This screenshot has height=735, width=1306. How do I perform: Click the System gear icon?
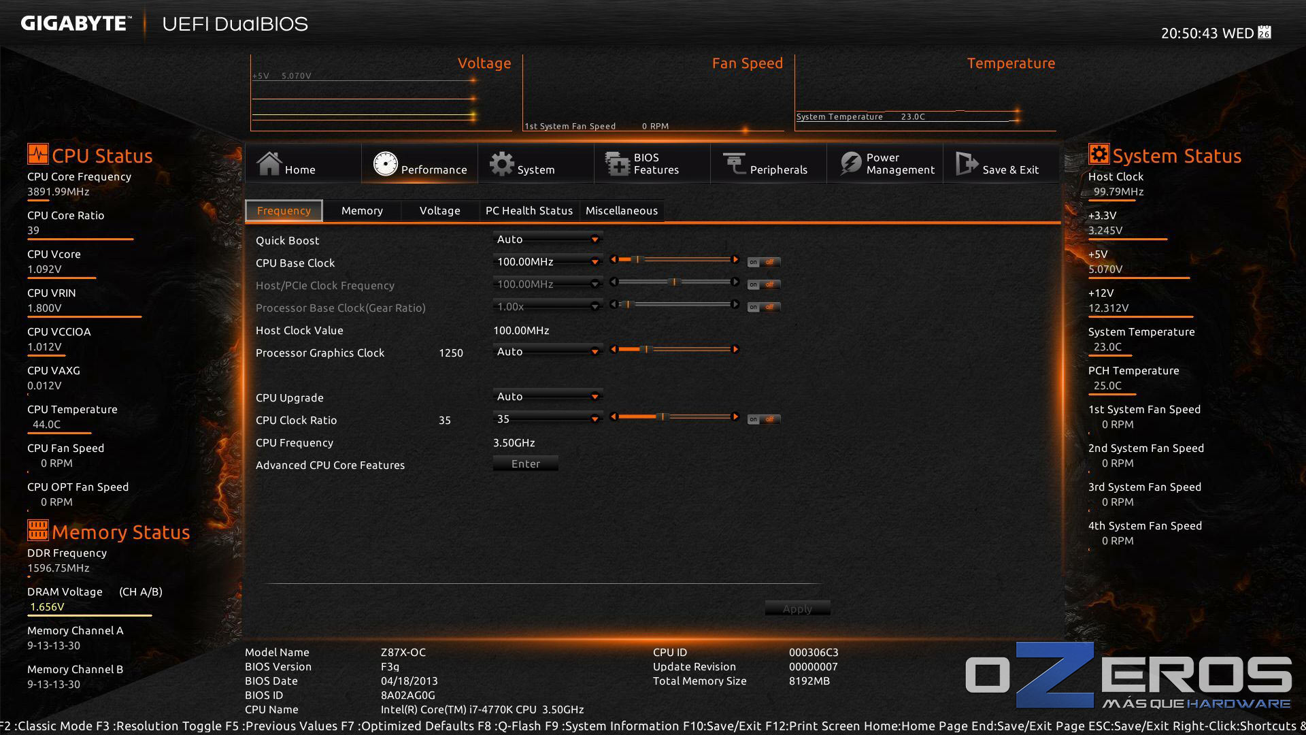point(502,163)
